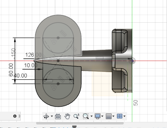Select the Pan hand tool

[x=67, y=116]
